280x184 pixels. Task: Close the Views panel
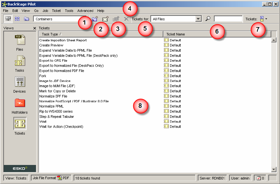(35, 28)
